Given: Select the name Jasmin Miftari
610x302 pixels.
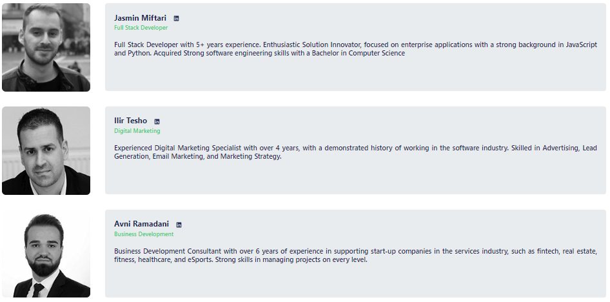Looking at the screenshot, I should (x=140, y=18).
